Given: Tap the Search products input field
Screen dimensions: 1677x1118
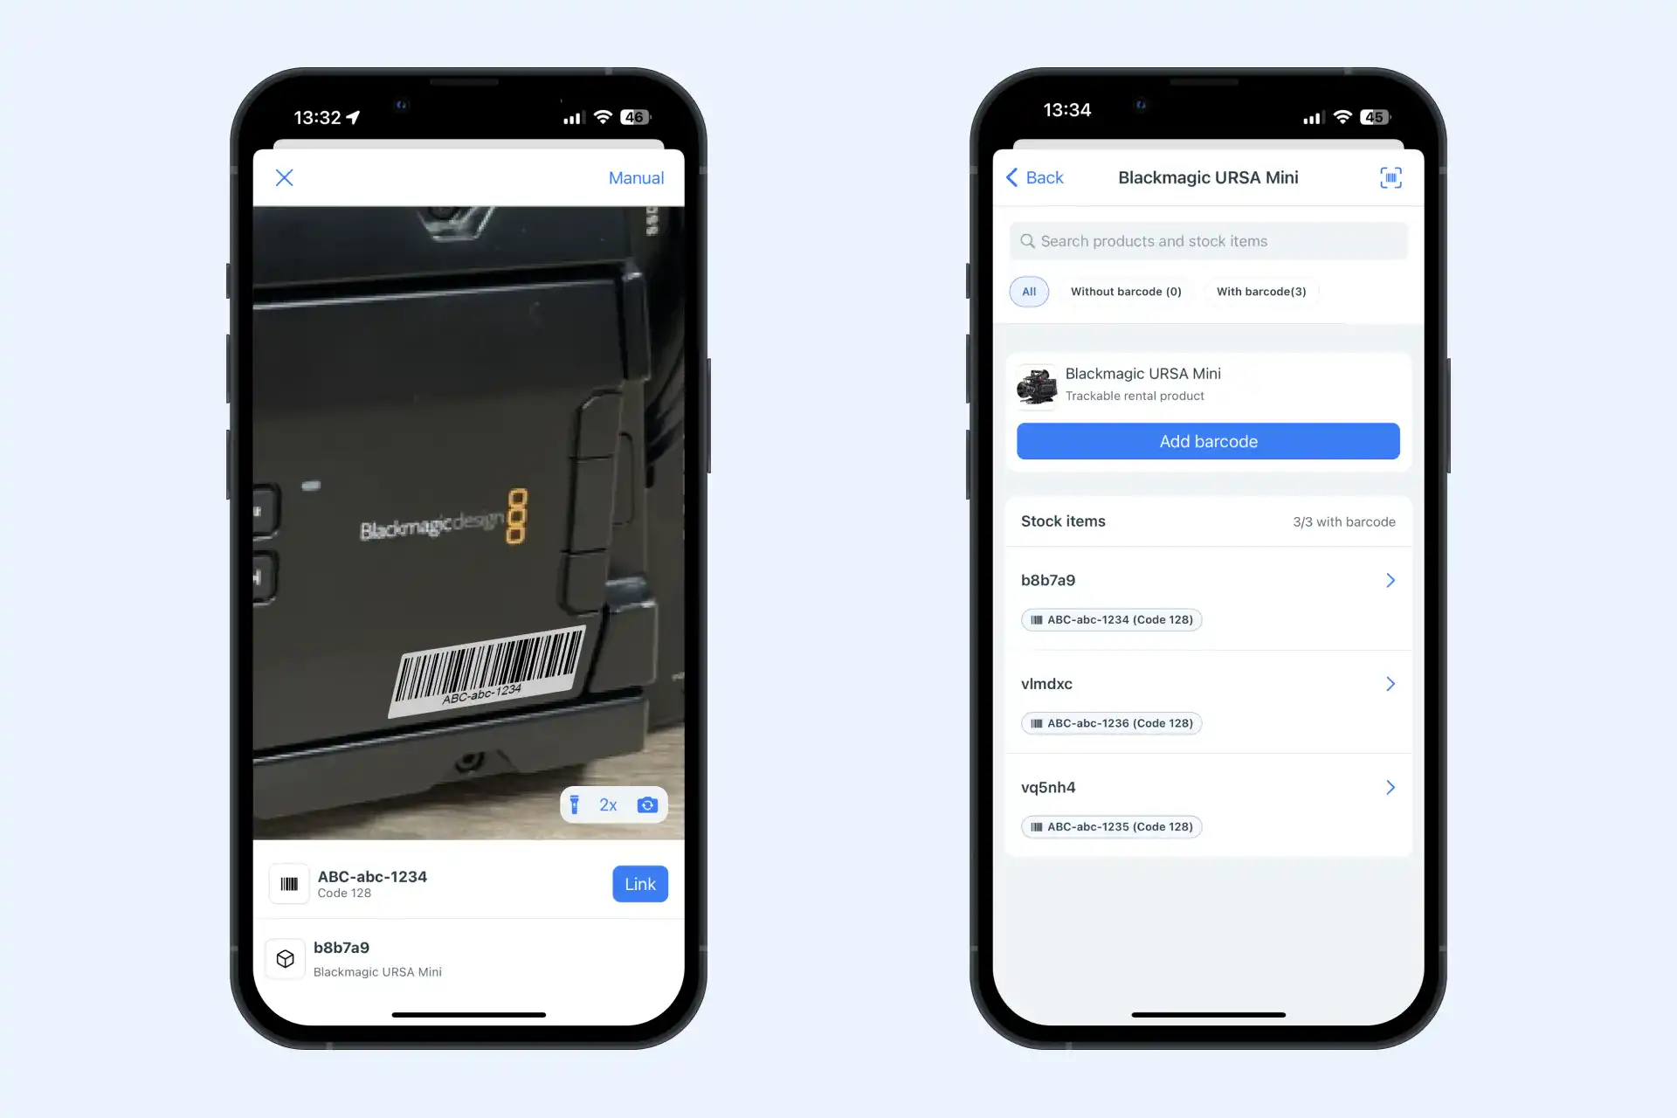Looking at the screenshot, I should (1208, 241).
